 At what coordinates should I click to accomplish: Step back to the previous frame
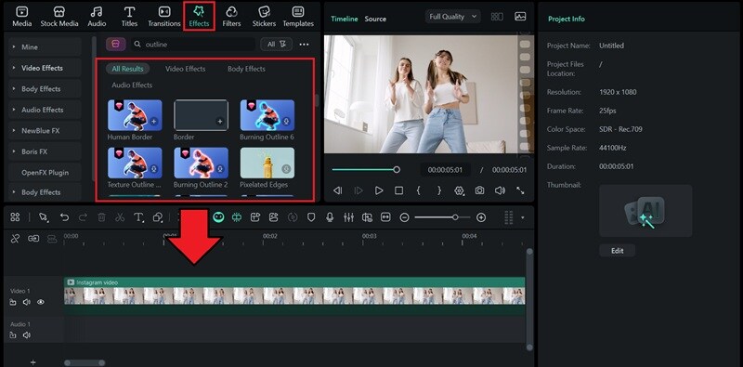coord(337,190)
